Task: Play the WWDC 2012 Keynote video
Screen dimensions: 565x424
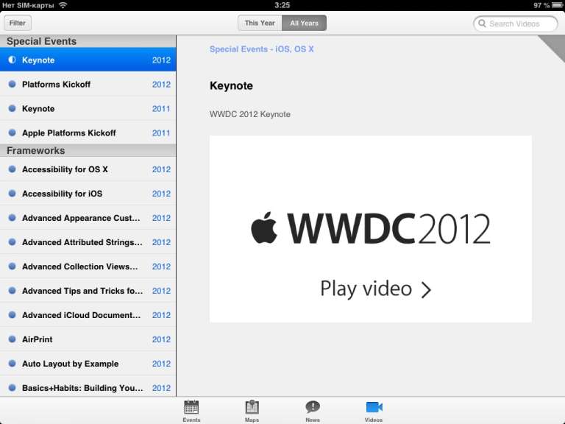Action: coord(371,229)
